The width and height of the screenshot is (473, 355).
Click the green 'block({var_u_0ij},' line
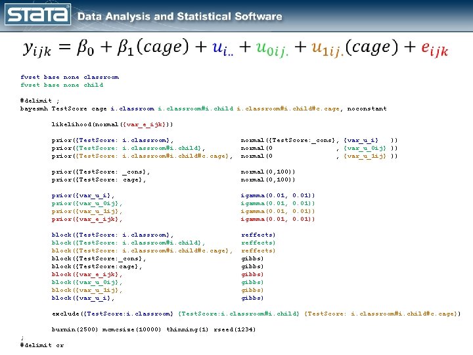87,282
